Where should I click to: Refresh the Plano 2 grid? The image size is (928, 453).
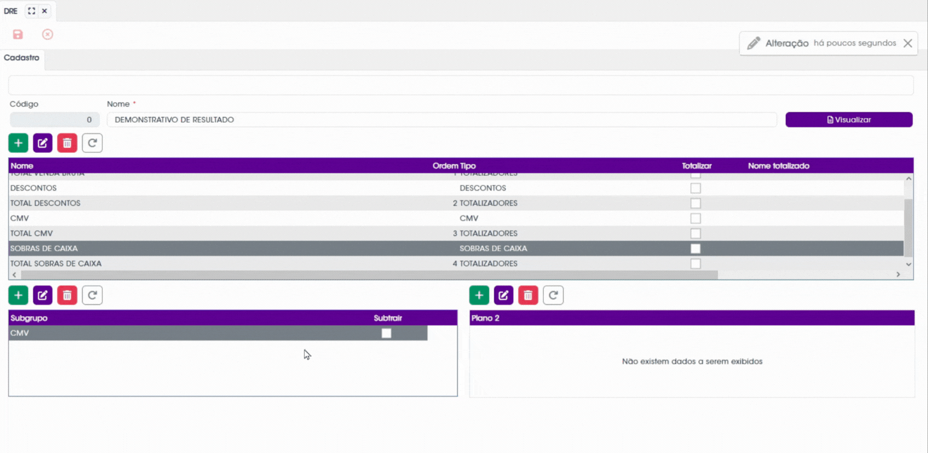pos(553,295)
